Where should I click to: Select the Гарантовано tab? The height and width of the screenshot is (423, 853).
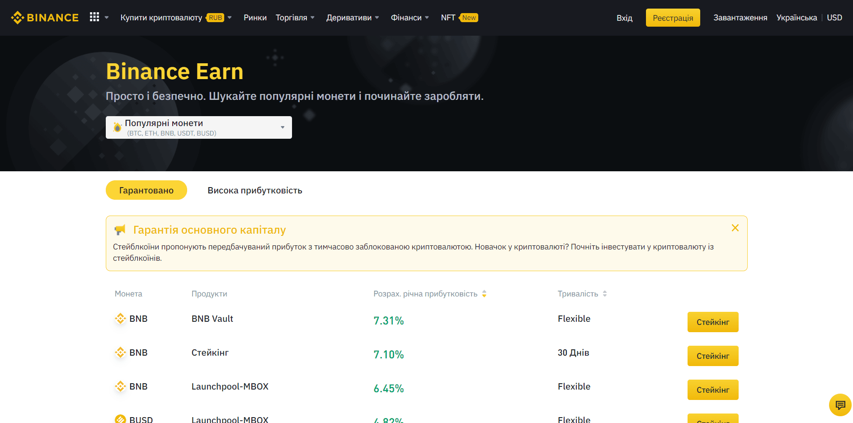point(146,190)
